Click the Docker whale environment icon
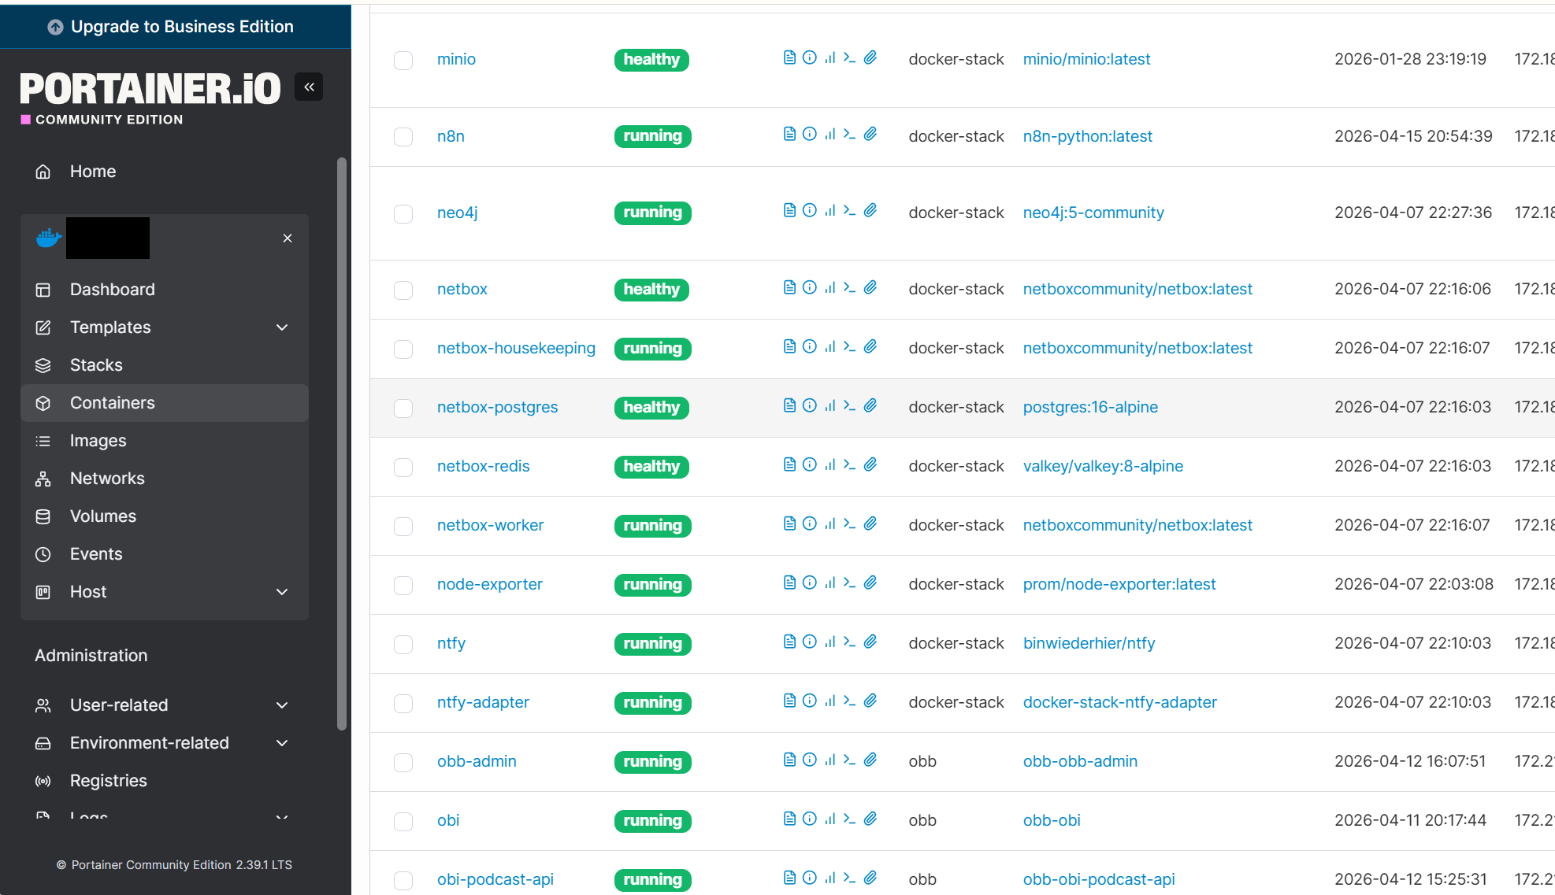 pos(49,238)
